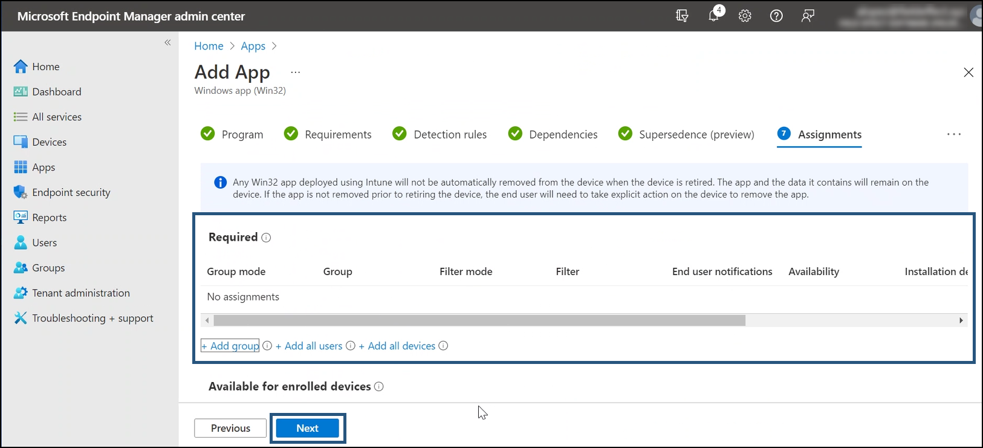Switch to the Program step tab
This screenshot has height=448, width=983.
[232, 134]
